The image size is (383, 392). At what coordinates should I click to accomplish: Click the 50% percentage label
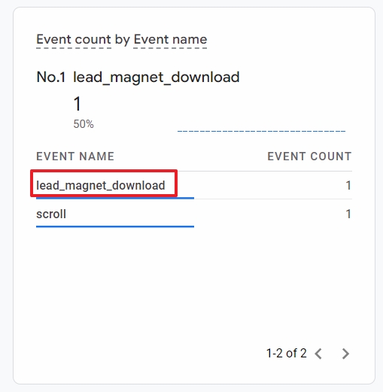pos(84,124)
